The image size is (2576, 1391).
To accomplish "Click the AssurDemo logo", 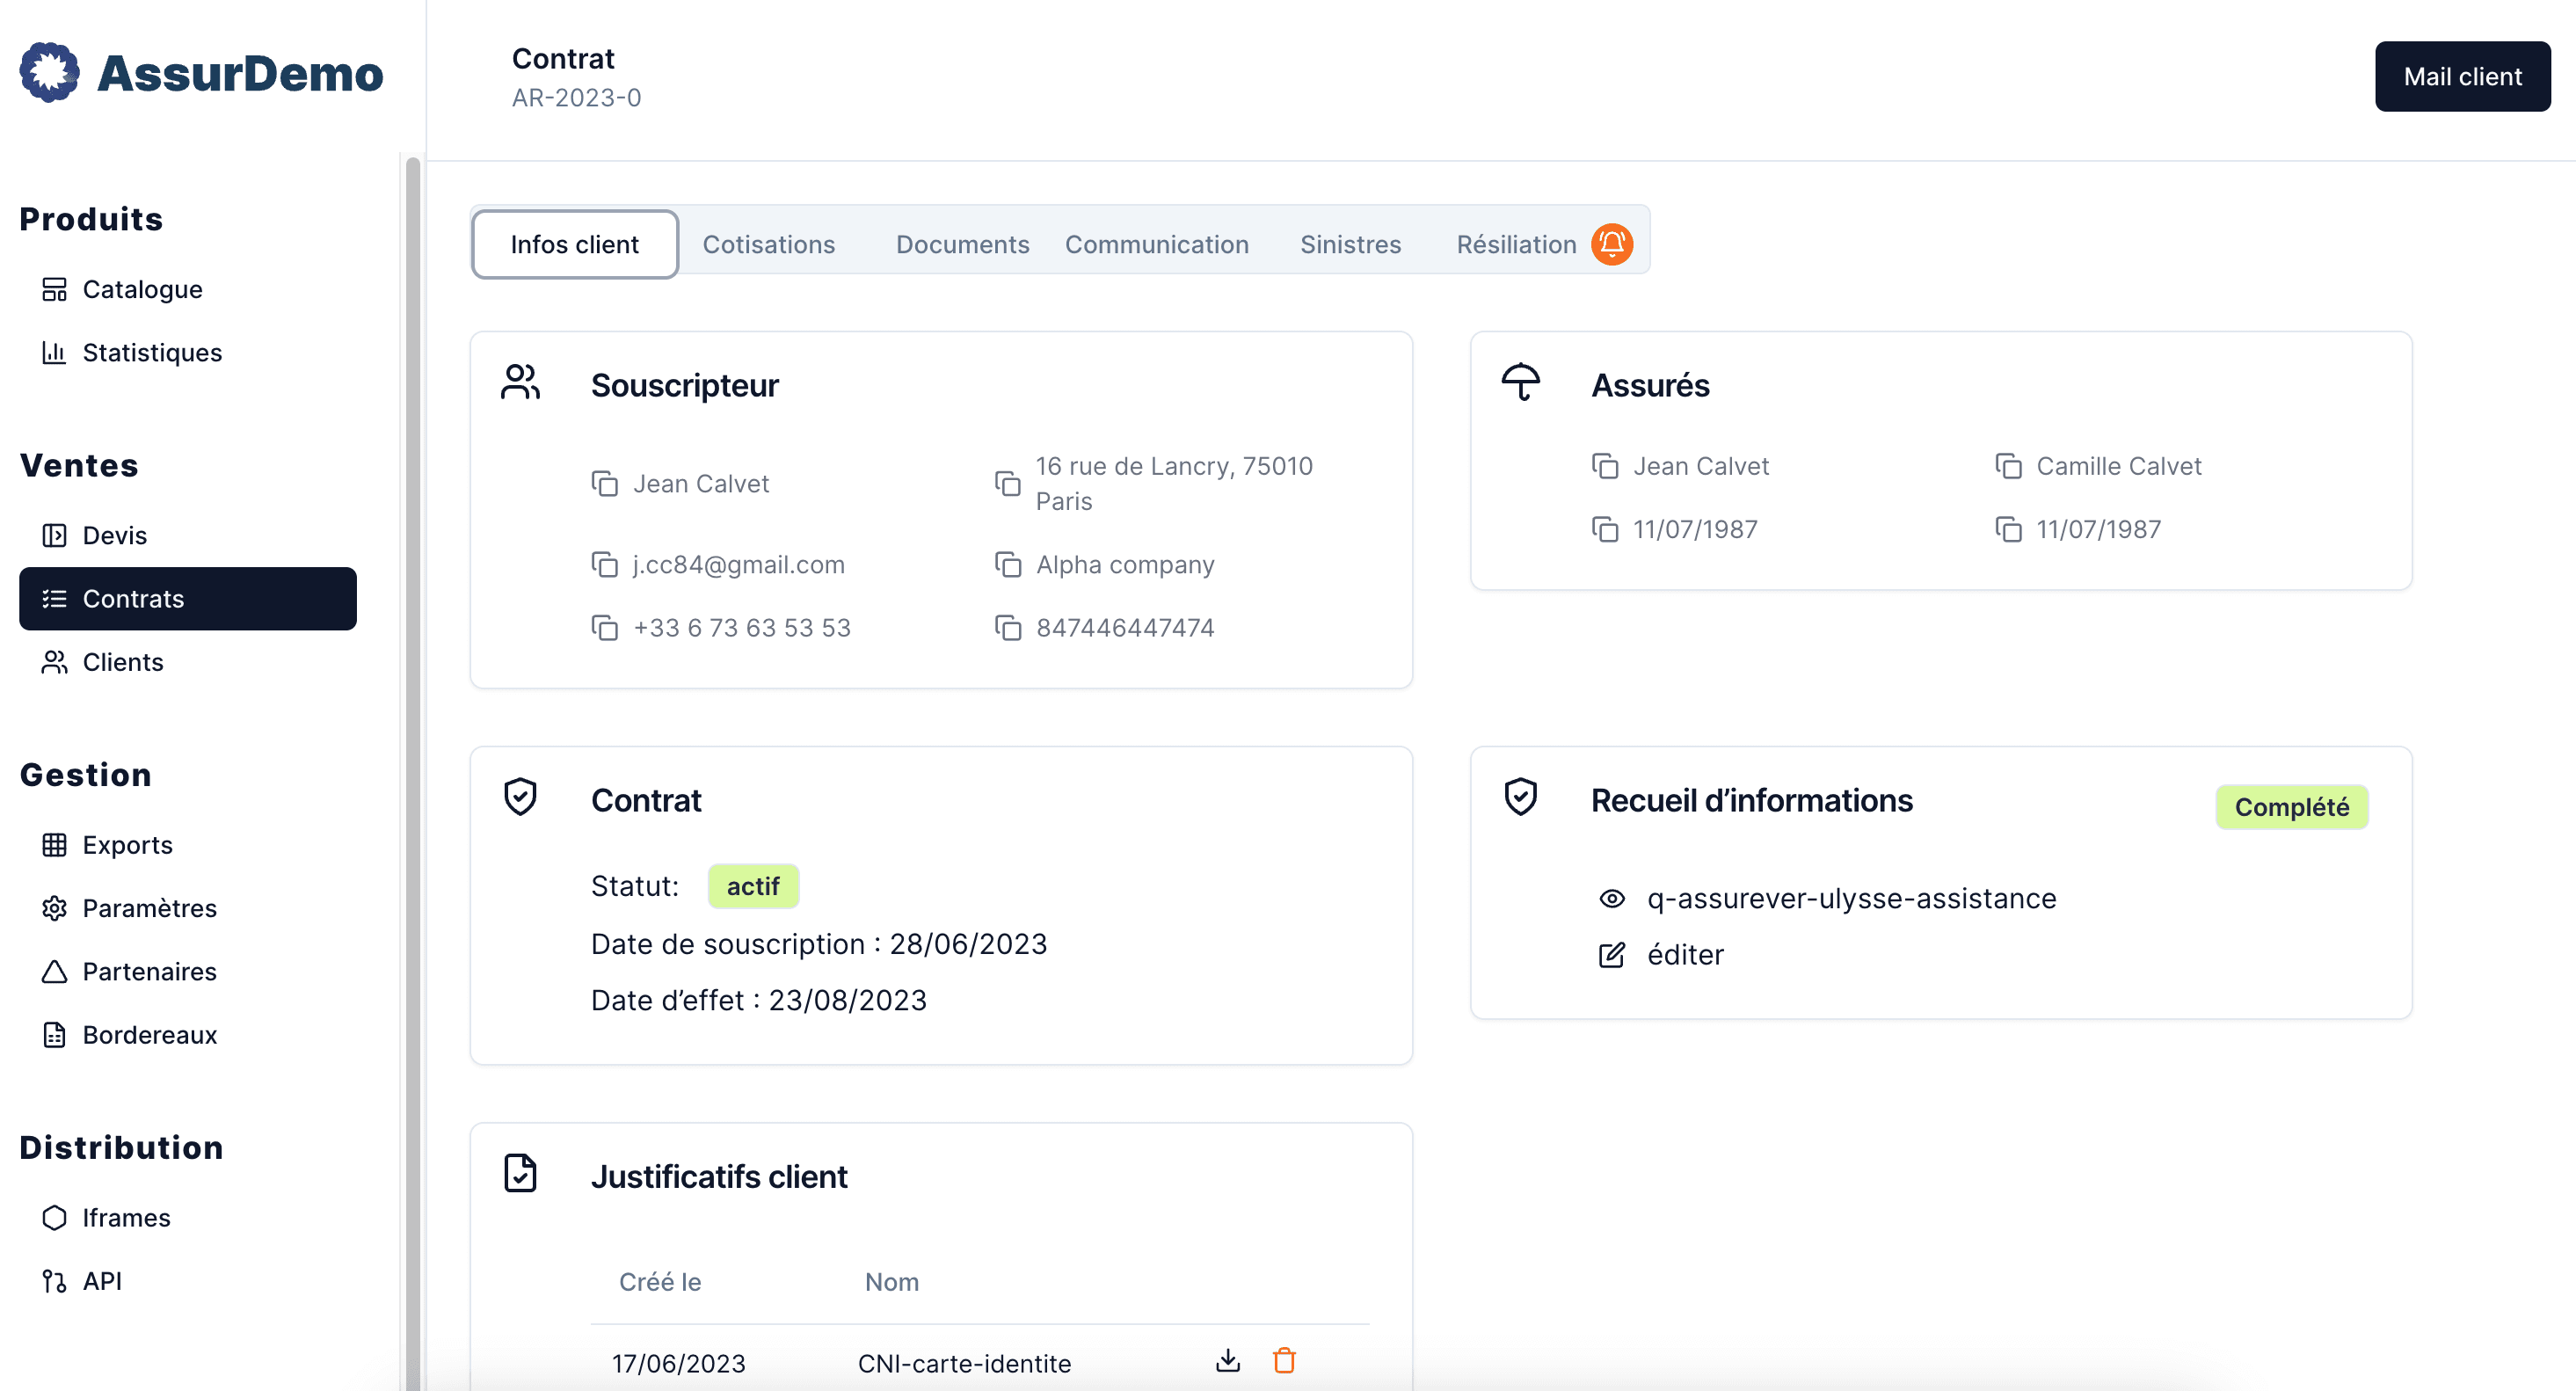I will point(200,72).
